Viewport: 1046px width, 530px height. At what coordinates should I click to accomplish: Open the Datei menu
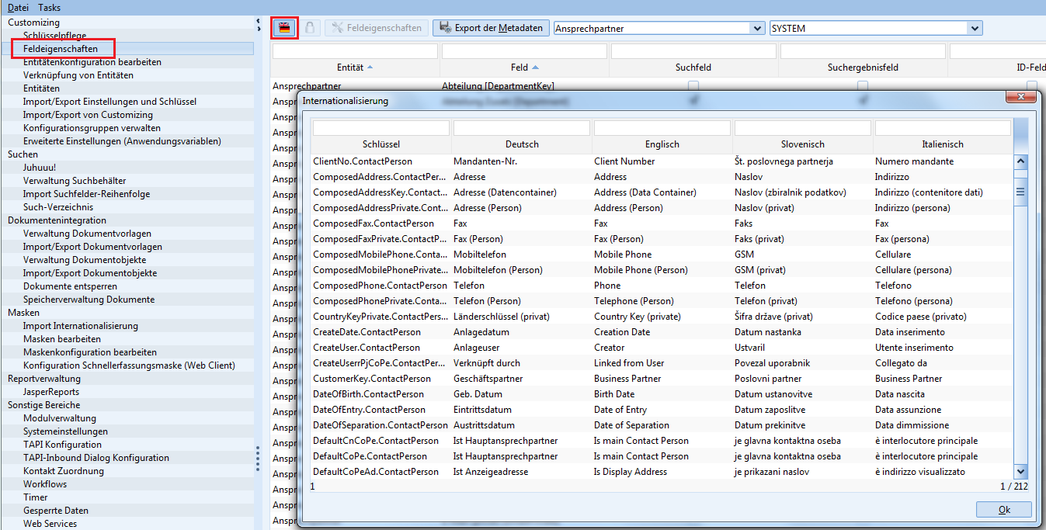[18, 7]
